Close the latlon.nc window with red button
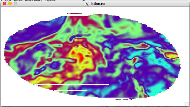The height and width of the screenshot is (107, 190). [x=4, y=4]
